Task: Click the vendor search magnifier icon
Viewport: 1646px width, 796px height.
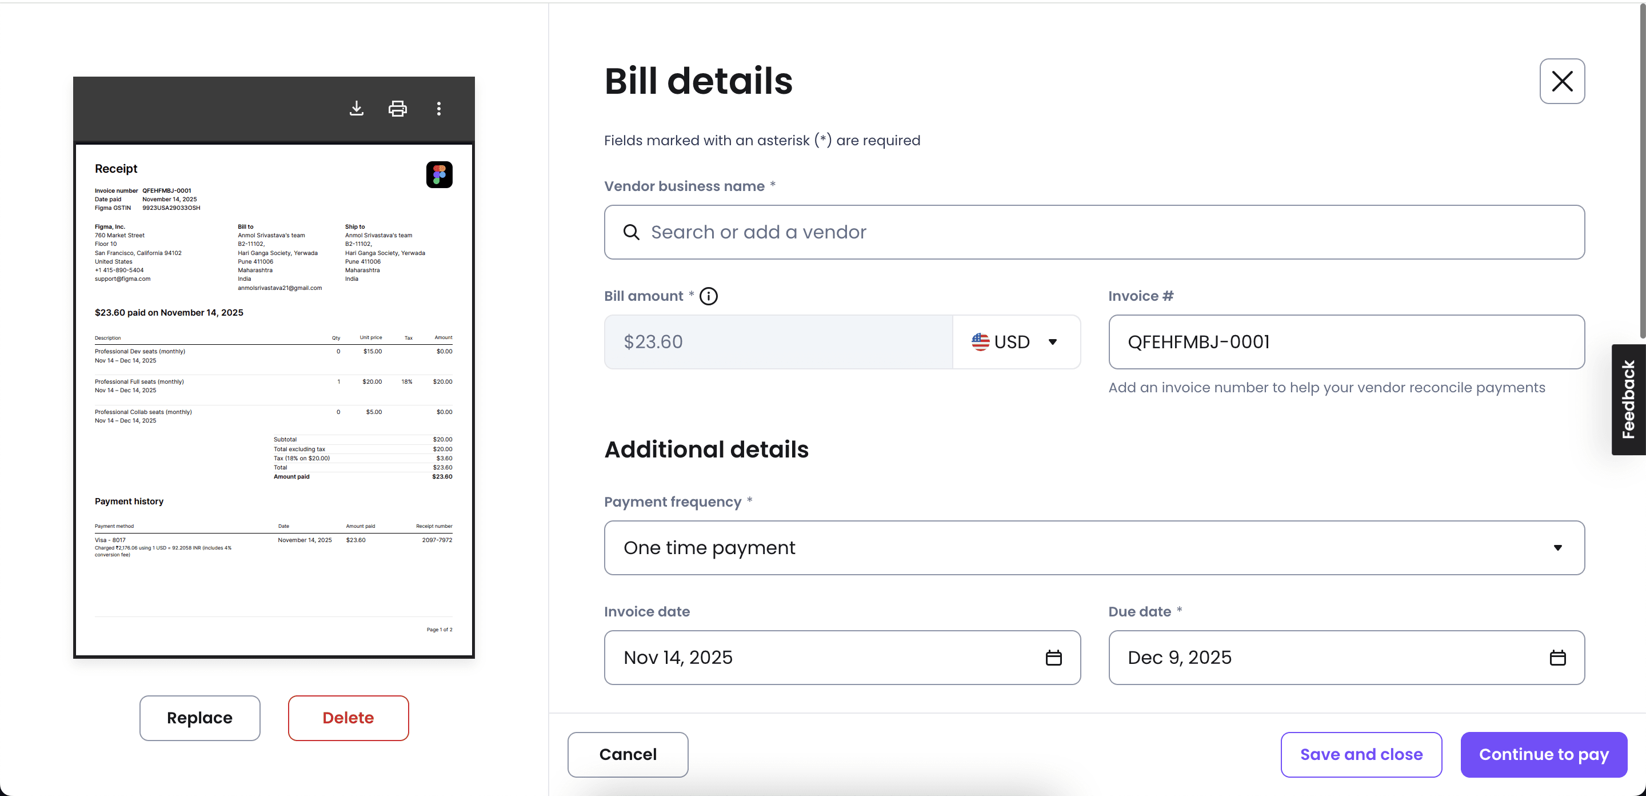Action: (630, 232)
